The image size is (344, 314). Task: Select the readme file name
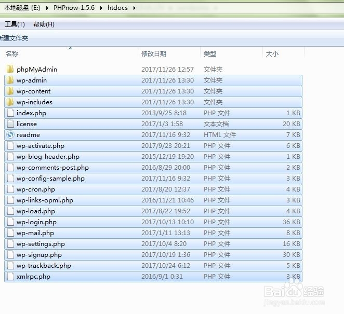pos(28,135)
